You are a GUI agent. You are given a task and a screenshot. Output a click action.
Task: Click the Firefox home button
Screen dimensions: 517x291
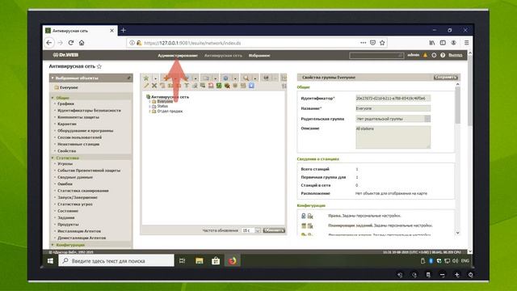[82, 43]
